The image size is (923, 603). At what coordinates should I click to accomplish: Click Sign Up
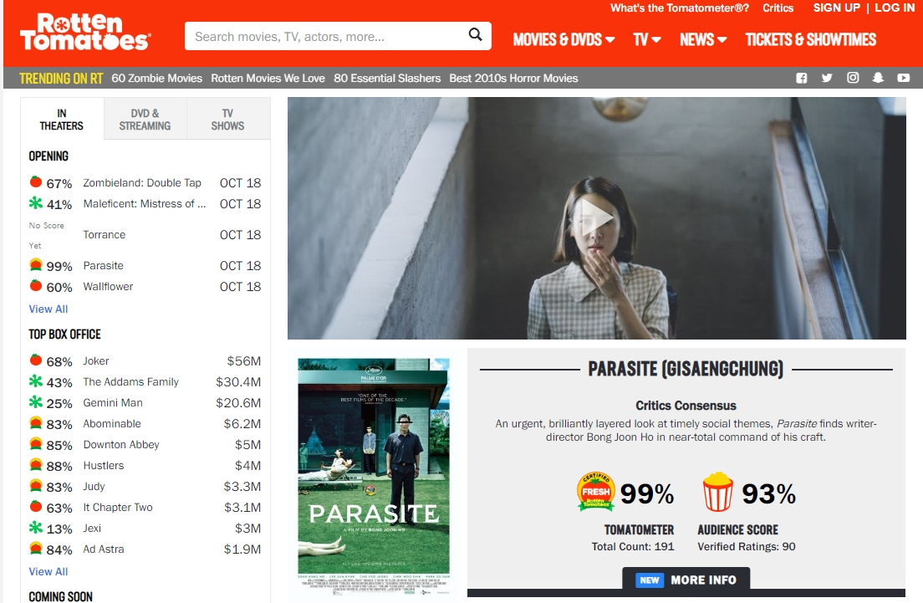tap(836, 8)
